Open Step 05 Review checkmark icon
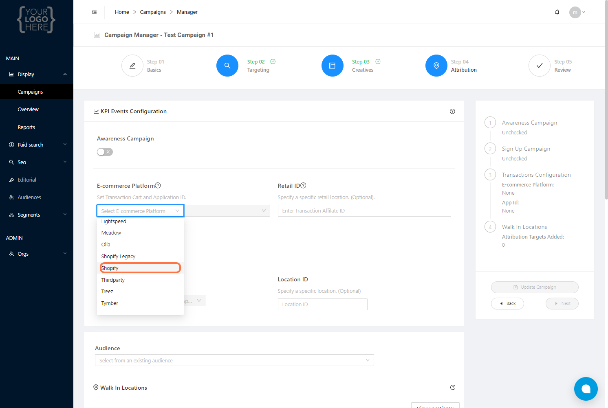 540,66
